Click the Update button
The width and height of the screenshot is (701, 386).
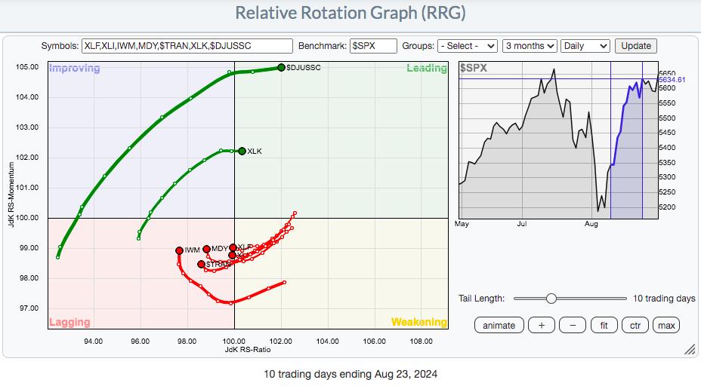point(635,46)
